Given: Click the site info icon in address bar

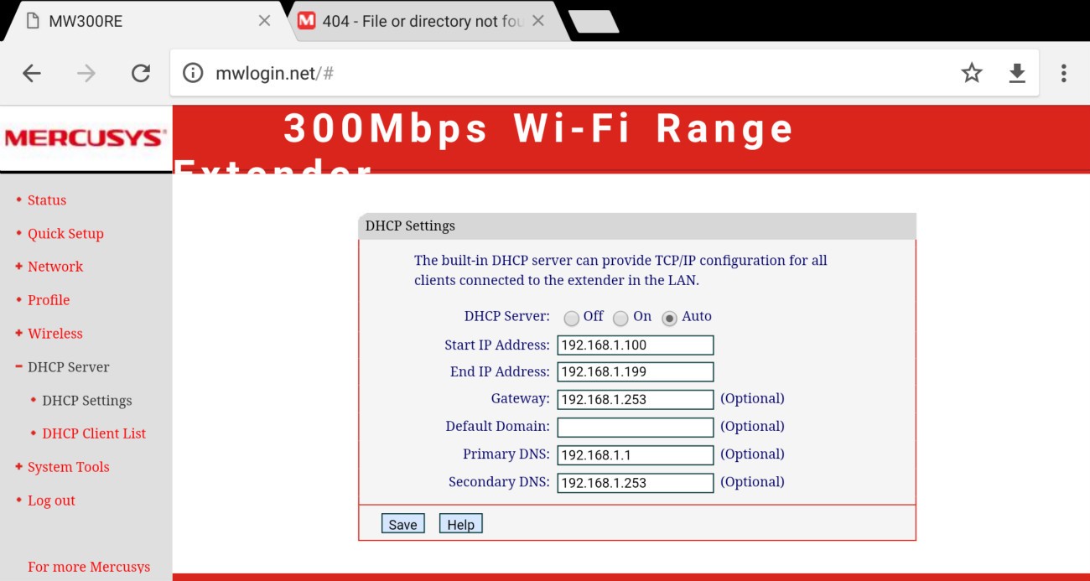Looking at the screenshot, I should [193, 74].
